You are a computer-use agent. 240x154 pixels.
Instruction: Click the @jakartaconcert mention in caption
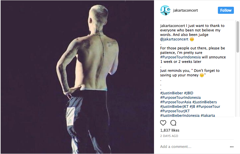tap(174, 39)
